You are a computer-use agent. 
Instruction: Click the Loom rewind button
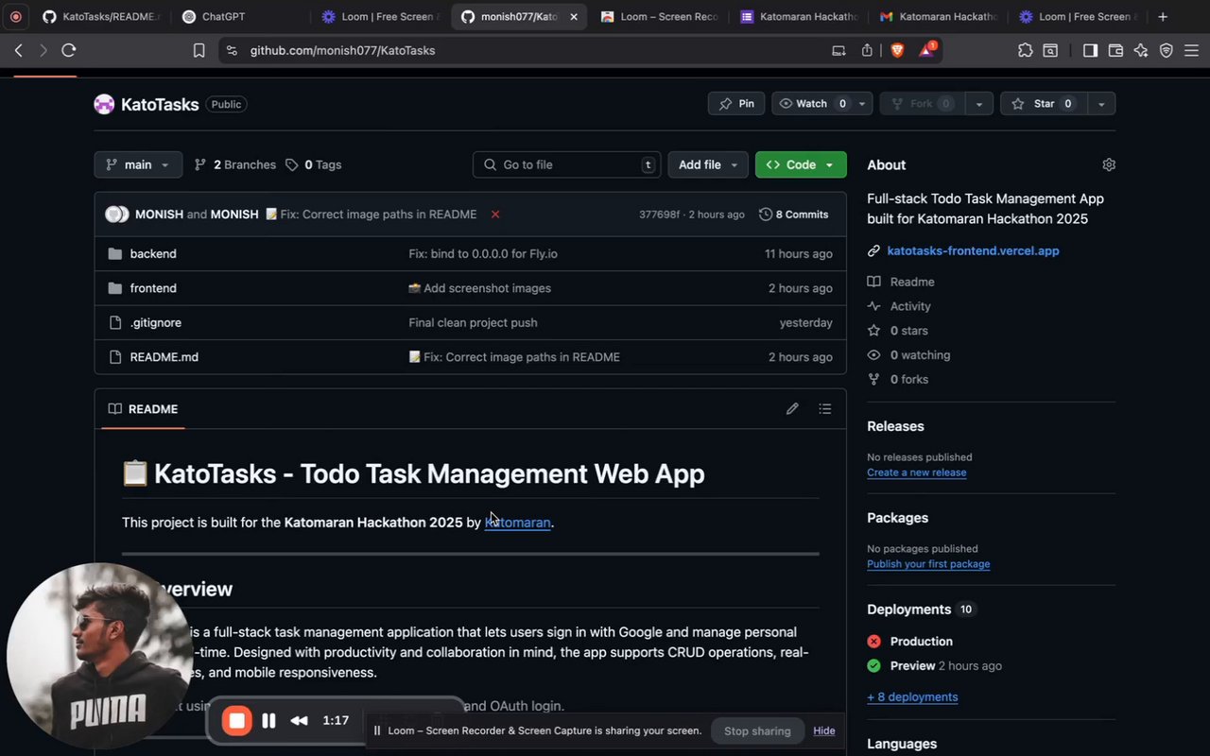[299, 721]
